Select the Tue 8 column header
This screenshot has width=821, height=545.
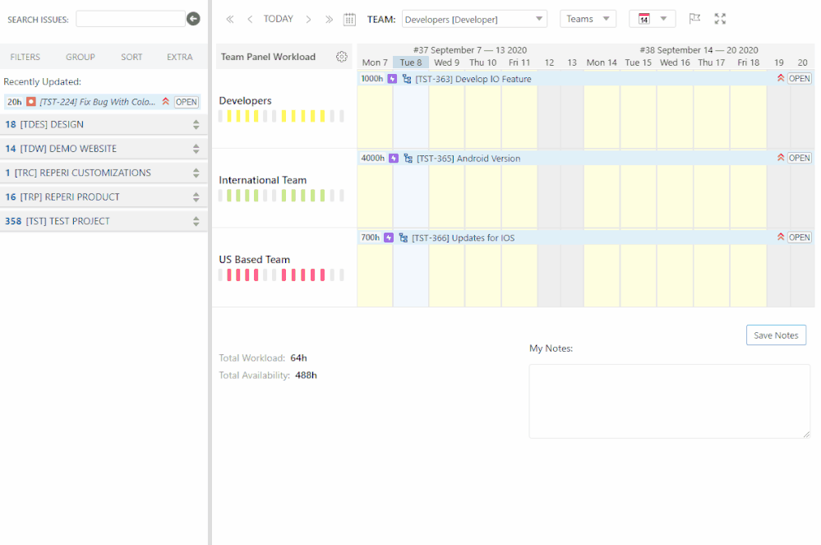tap(411, 62)
